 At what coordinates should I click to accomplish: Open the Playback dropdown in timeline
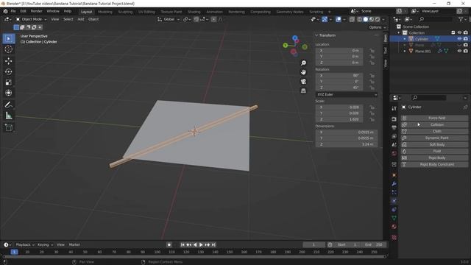point(24,245)
